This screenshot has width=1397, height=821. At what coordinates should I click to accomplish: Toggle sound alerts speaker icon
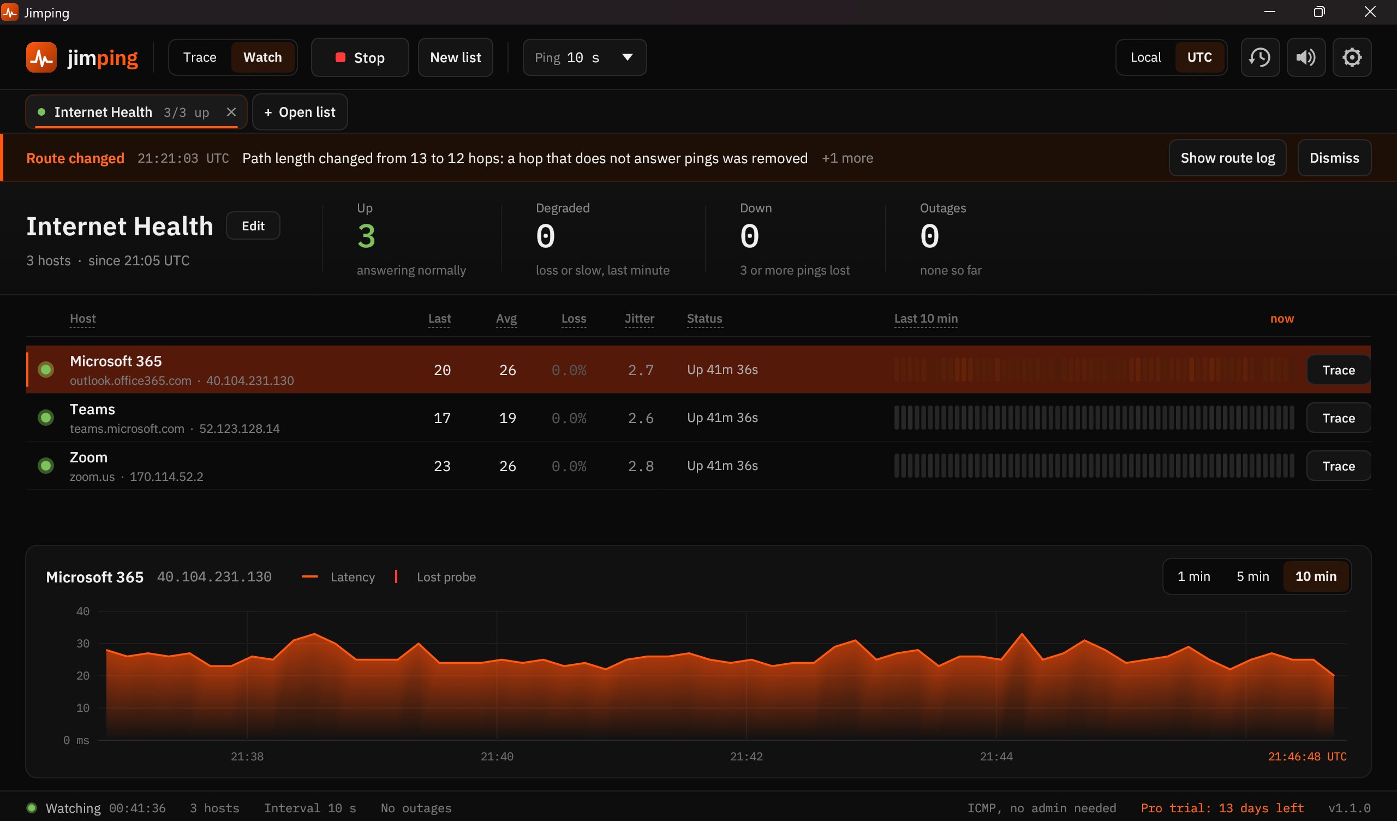[x=1305, y=57]
